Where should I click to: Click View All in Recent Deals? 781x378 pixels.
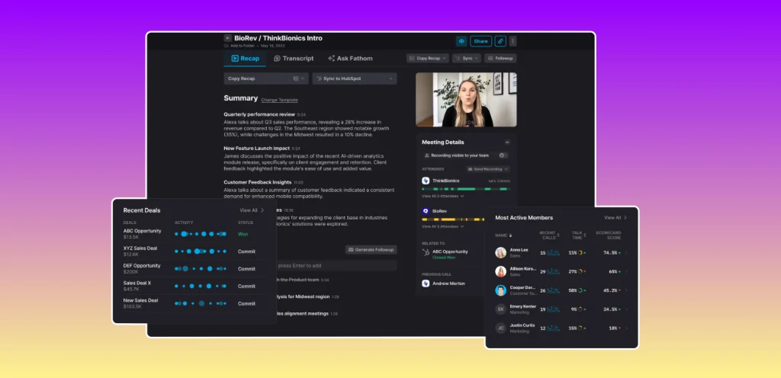pos(252,210)
